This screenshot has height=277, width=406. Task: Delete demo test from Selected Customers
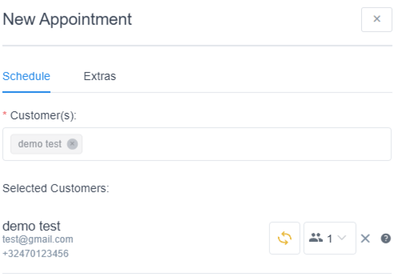(x=365, y=238)
